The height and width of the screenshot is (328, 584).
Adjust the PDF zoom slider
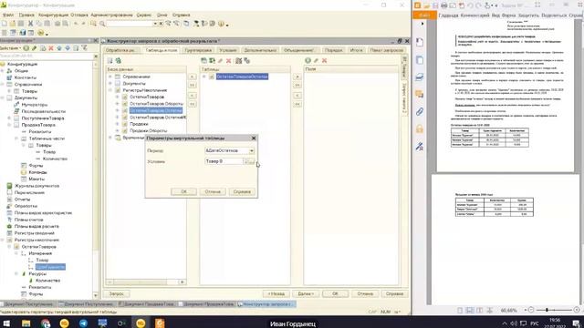[x=547, y=310]
